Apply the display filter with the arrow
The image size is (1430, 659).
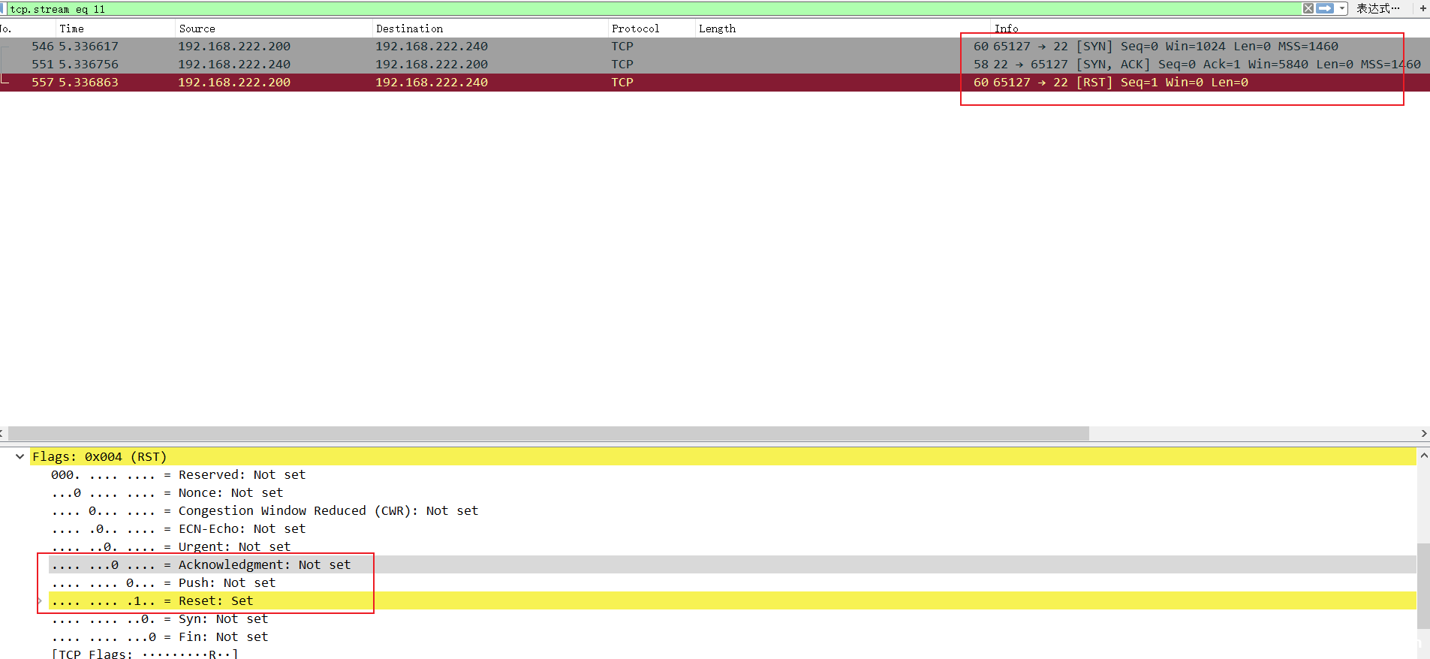(x=1325, y=8)
